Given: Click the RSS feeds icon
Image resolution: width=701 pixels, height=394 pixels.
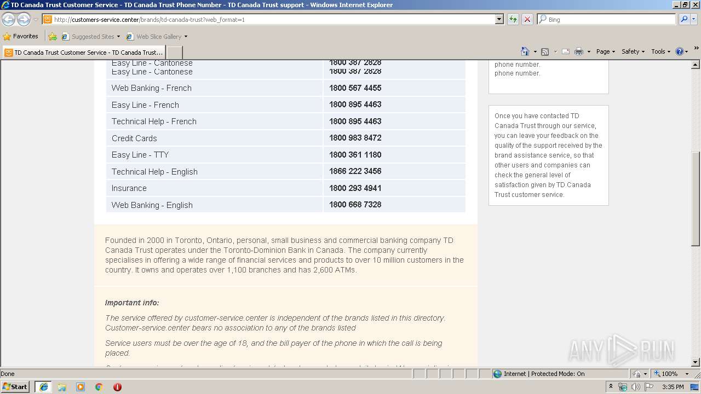Looking at the screenshot, I should point(545,51).
